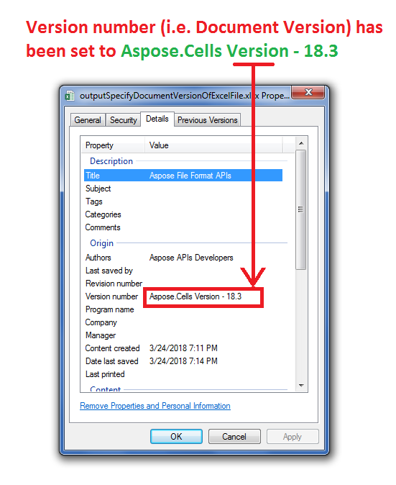Click the scrollbar up arrow
This screenshot has height=485, width=396.
(301, 143)
